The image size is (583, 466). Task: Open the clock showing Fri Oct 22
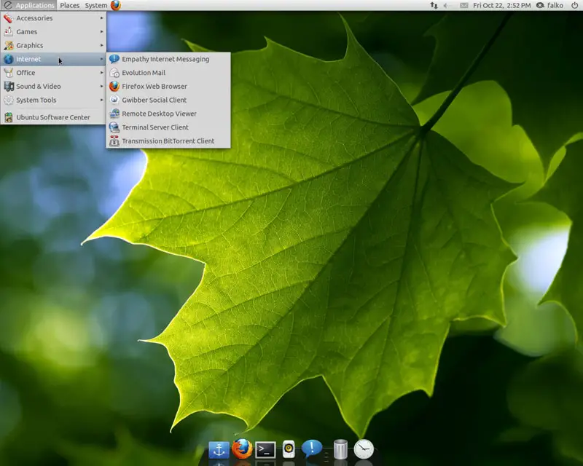pos(501,5)
